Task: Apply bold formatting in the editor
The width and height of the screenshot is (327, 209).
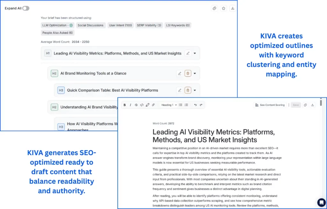Action: pyautogui.click(x=125, y=105)
